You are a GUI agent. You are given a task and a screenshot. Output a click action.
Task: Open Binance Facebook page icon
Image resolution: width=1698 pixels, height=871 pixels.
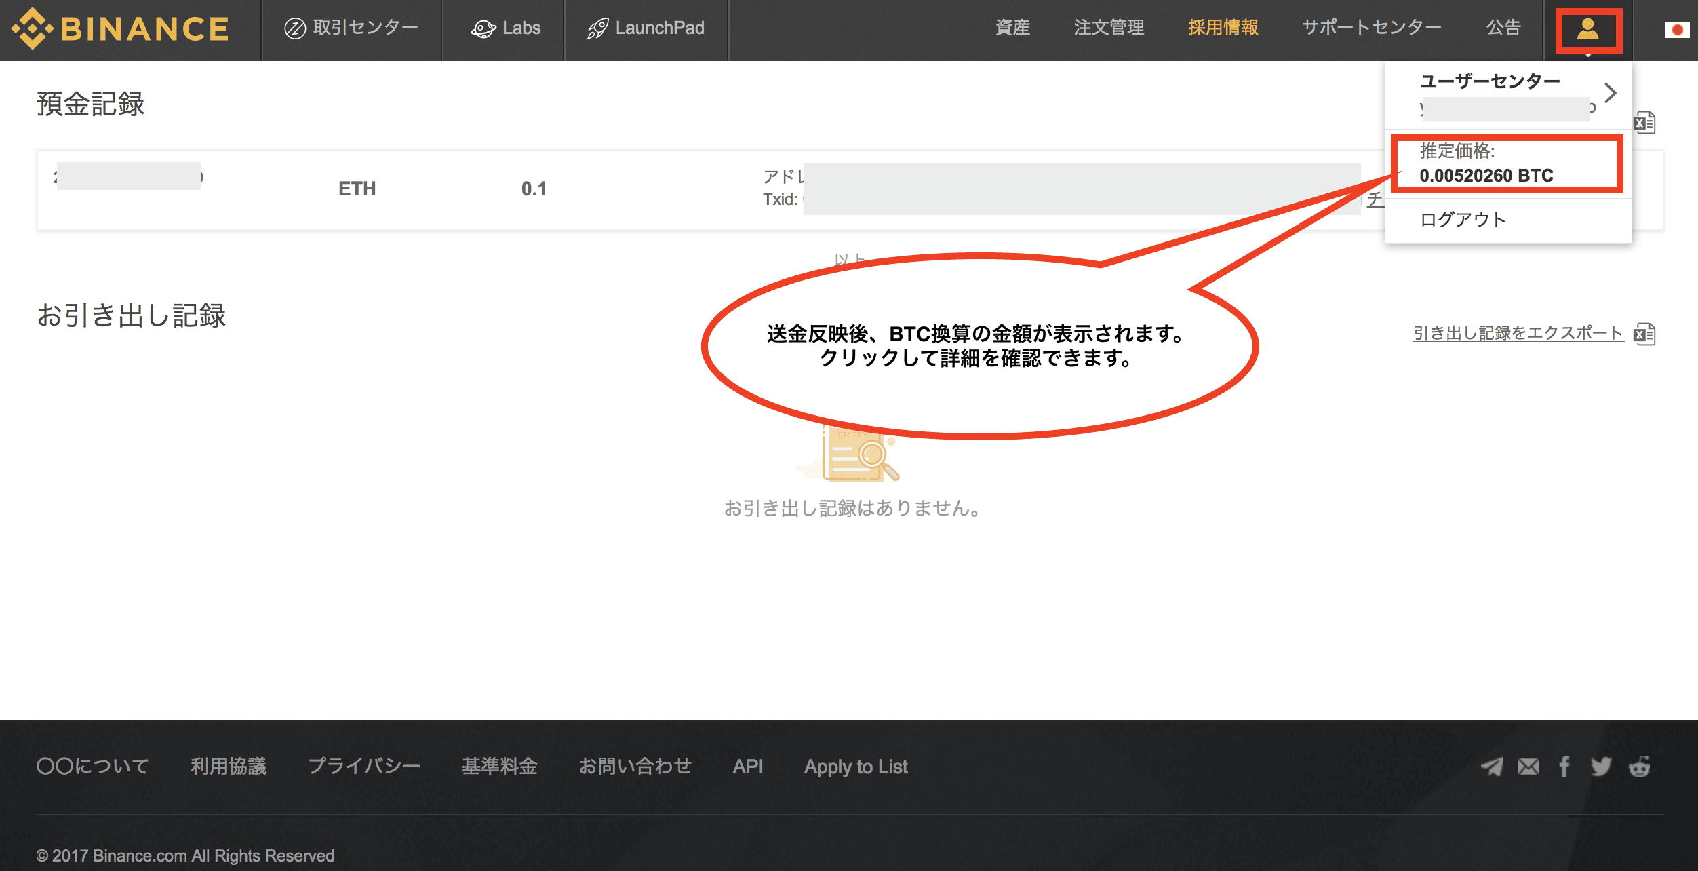pos(1564,767)
